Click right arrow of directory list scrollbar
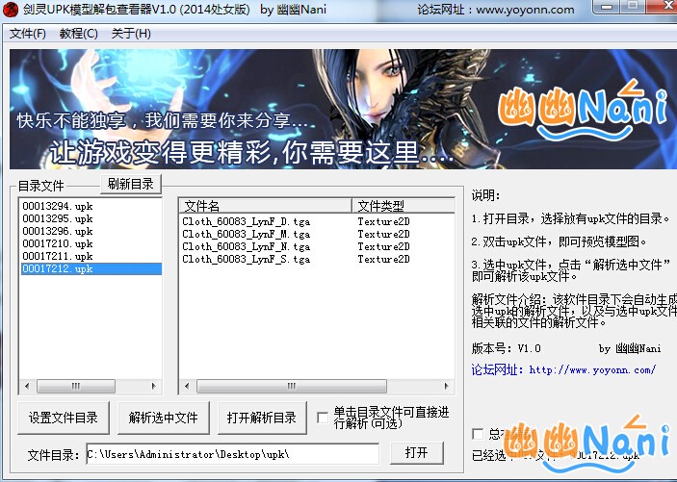Screen dimensions: 677x482 pos(154,386)
